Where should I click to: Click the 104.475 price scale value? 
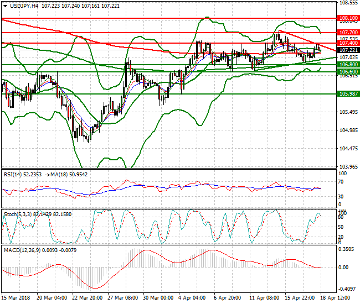(x=348, y=149)
